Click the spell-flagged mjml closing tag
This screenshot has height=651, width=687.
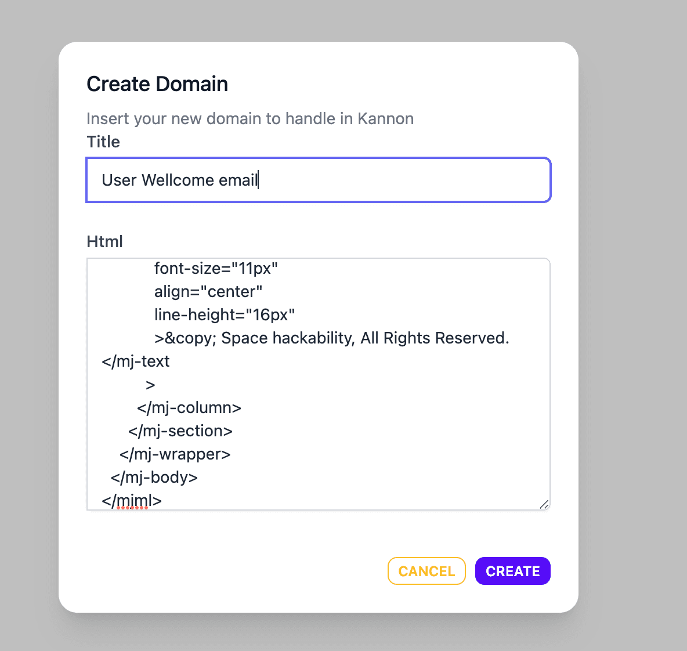132,501
